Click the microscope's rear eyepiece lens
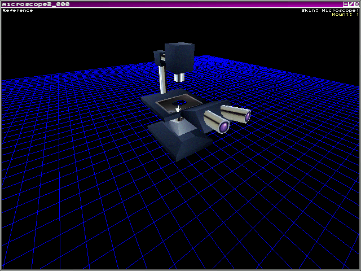361x271 pixels. point(248,116)
